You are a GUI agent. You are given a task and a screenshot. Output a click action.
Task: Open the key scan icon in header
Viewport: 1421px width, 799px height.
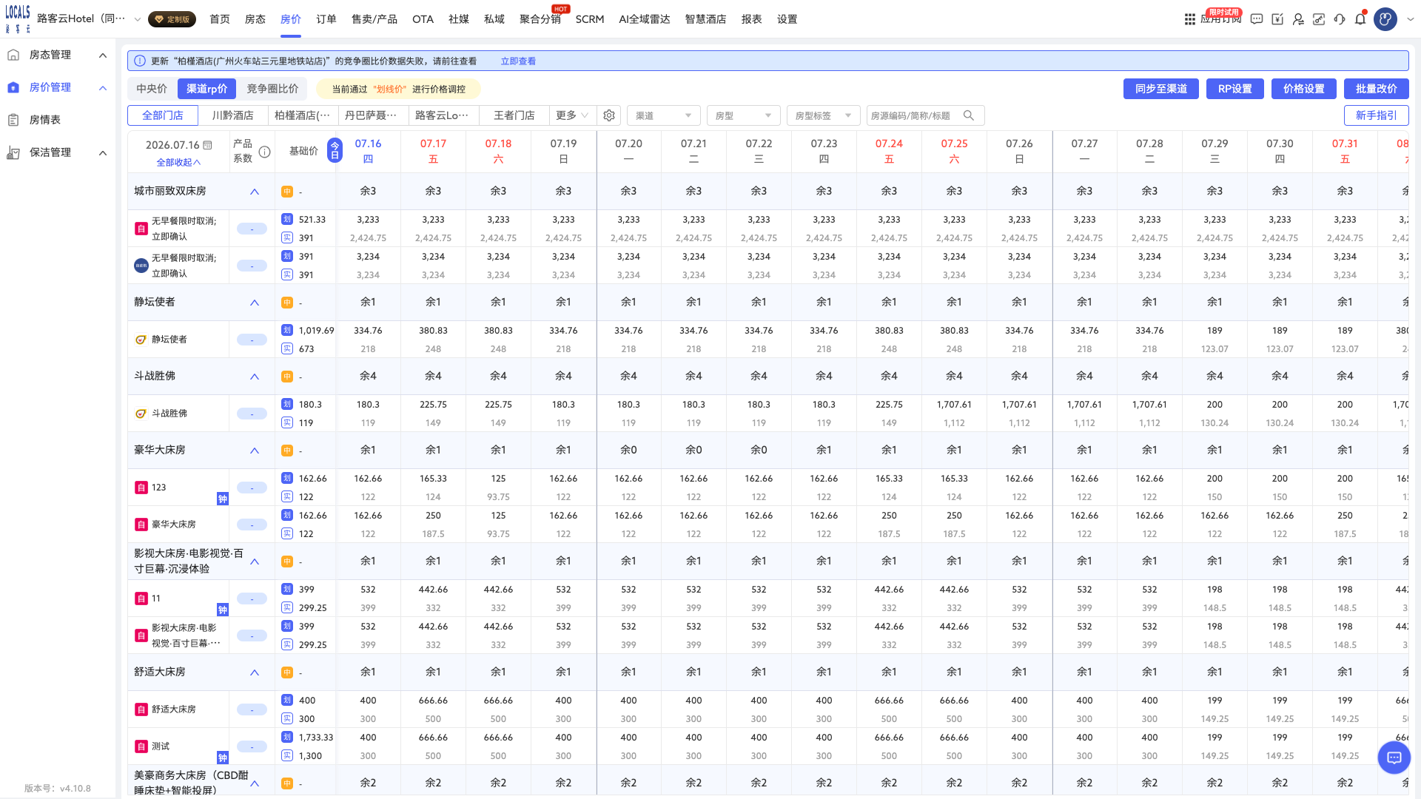coord(1319,19)
